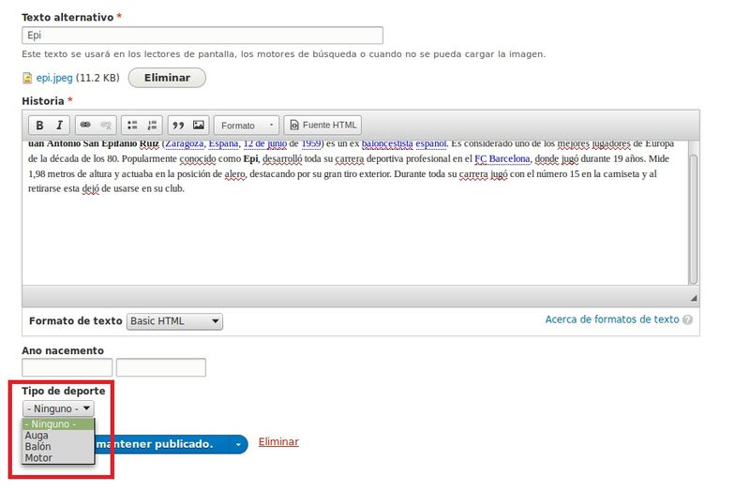Image resolution: width=750 pixels, height=504 pixels.
Task: Click the mantener publicado save button
Action: click(161, 444)
